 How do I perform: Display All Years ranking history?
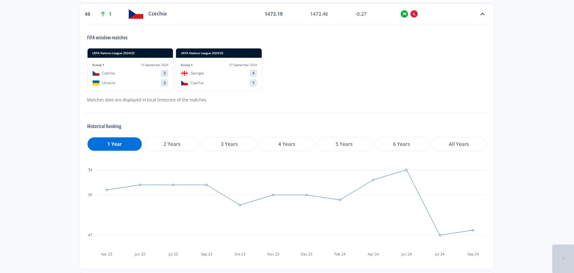pos(458,144)
